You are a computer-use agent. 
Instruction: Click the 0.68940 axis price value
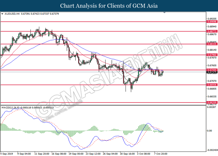(x=212, y=27)
